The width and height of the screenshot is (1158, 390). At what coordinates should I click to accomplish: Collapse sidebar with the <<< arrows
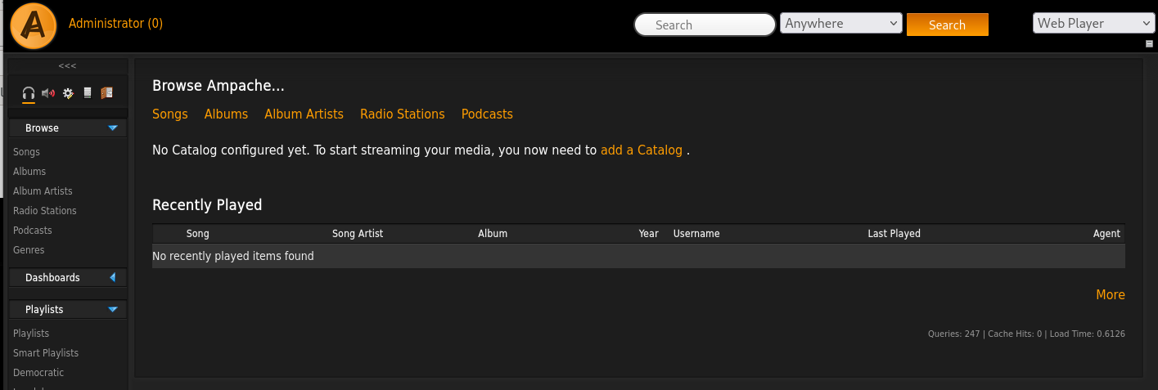tap(67, 65)
